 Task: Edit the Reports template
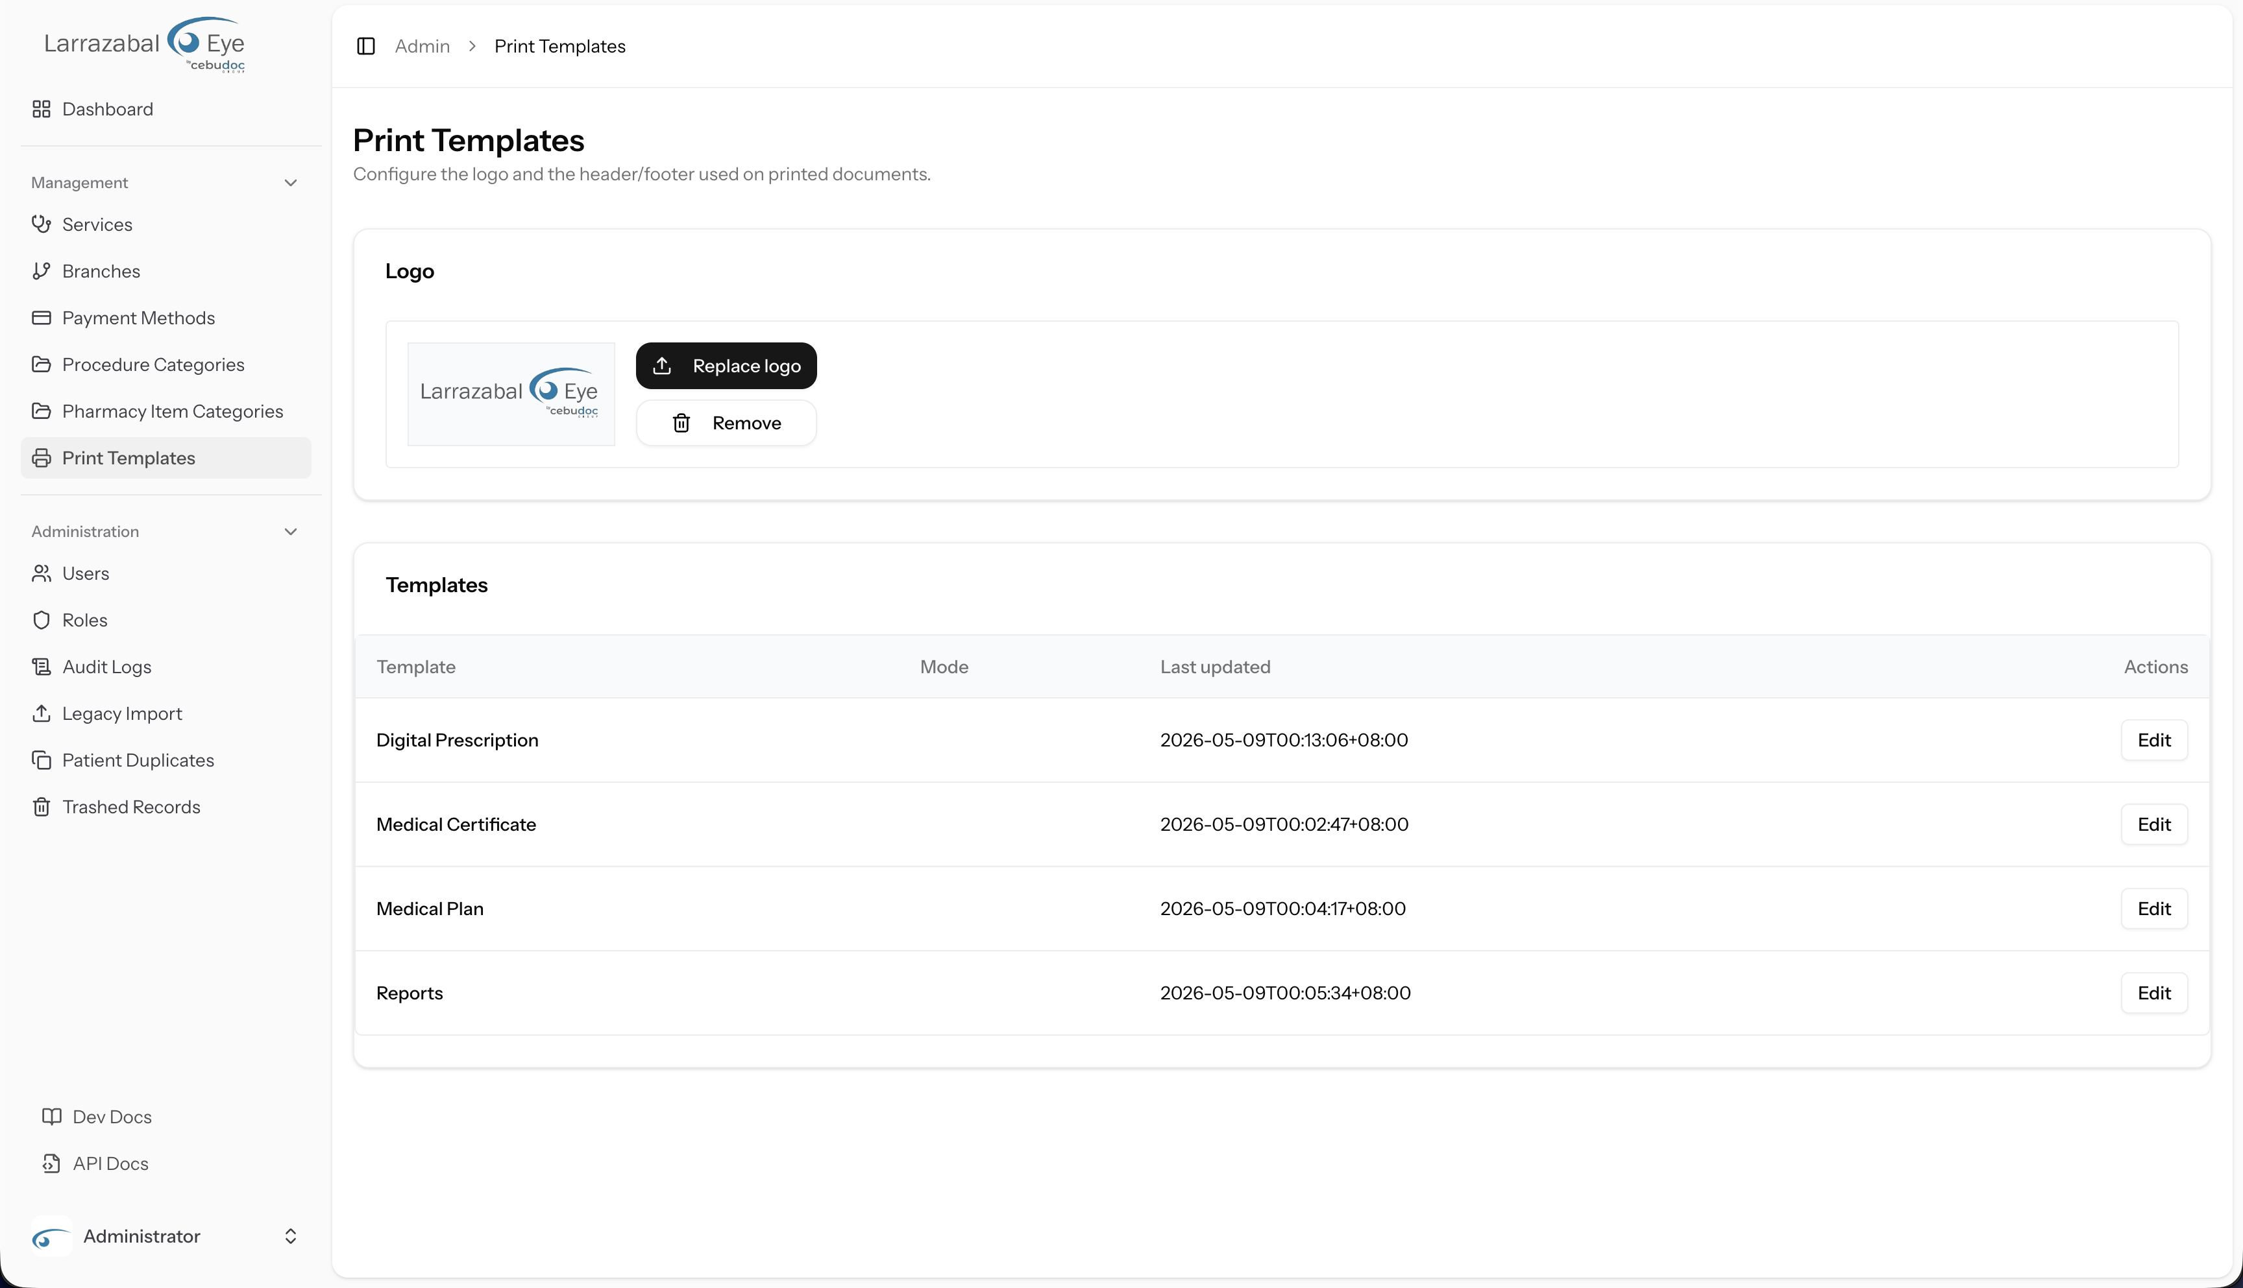[2153, 992]
